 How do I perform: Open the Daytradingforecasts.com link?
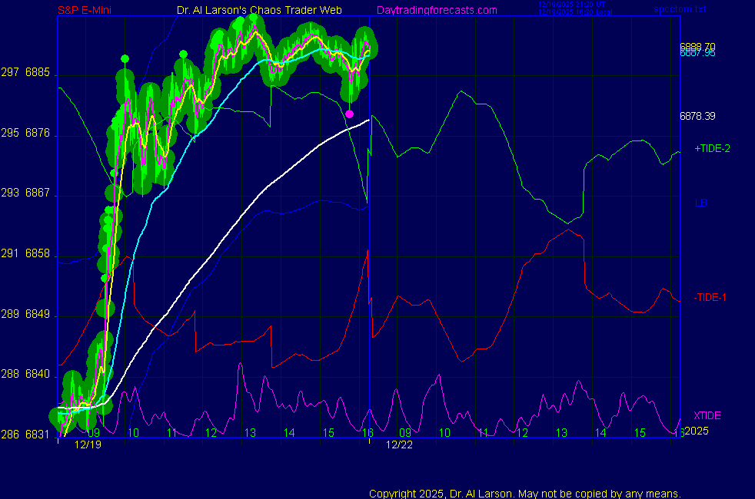click(x=436, y=10)
